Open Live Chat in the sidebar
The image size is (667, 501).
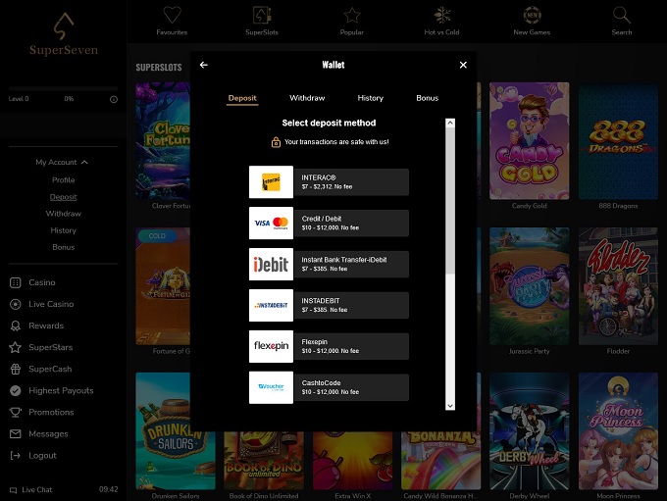click(36, 489)
